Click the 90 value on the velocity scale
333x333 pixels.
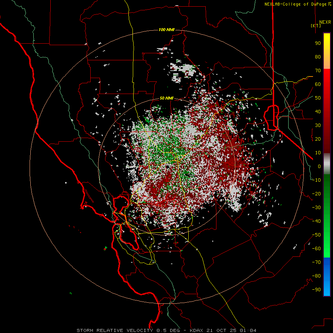[x=318, y=43]
